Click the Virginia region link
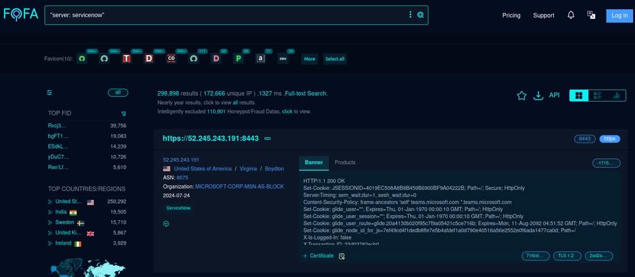This screenshot has width=635, height=277. 248,169
